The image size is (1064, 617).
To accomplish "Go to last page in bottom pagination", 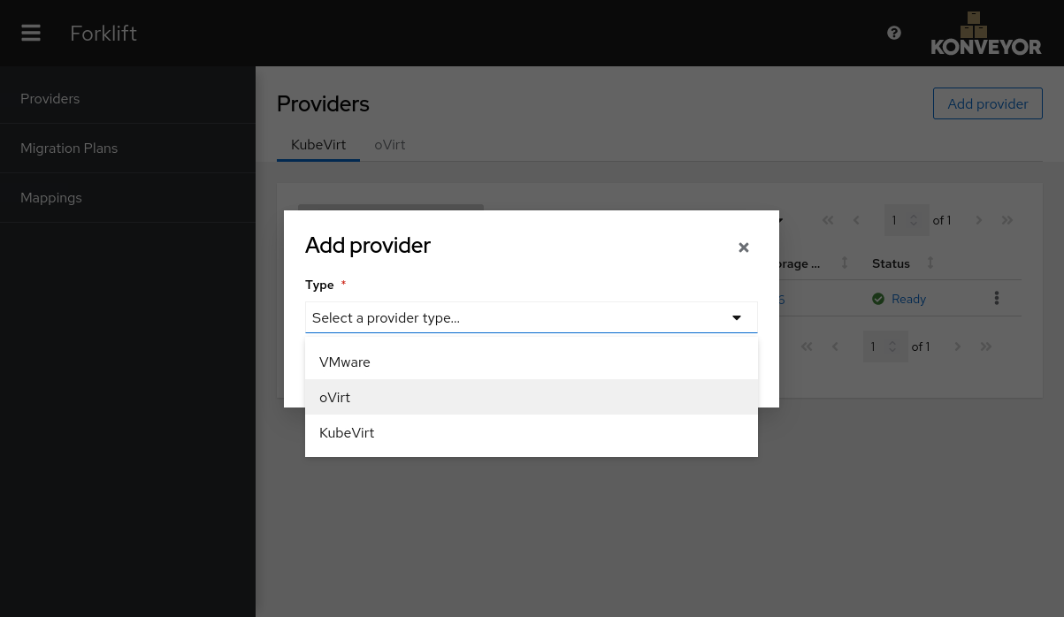I will (986, 347).
